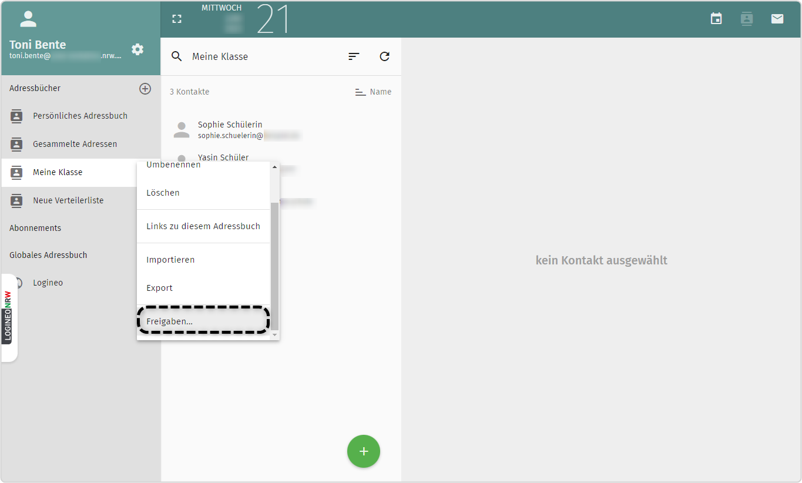Click the Abonnements section heading

(x=35, y=228)
